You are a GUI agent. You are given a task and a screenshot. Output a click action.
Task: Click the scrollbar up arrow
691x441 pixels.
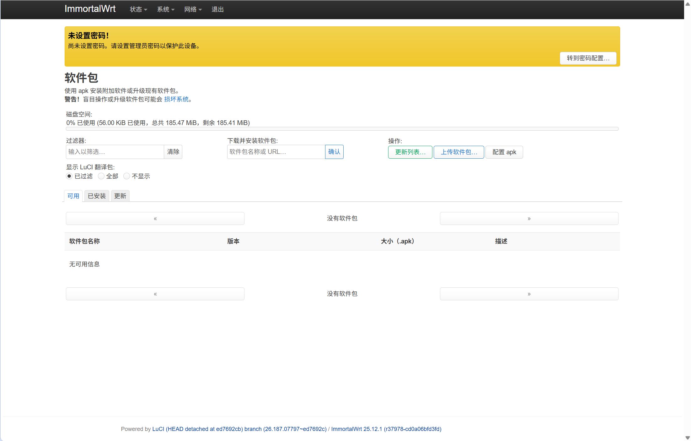click(688, 4)
